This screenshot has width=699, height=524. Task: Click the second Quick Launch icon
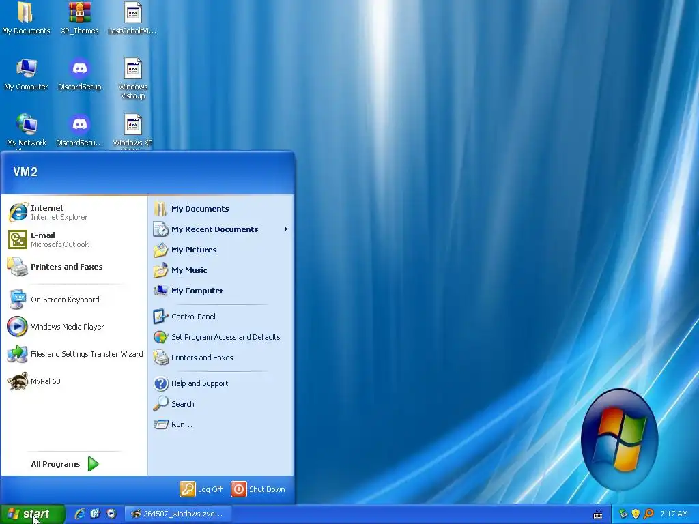pos(96,514)
